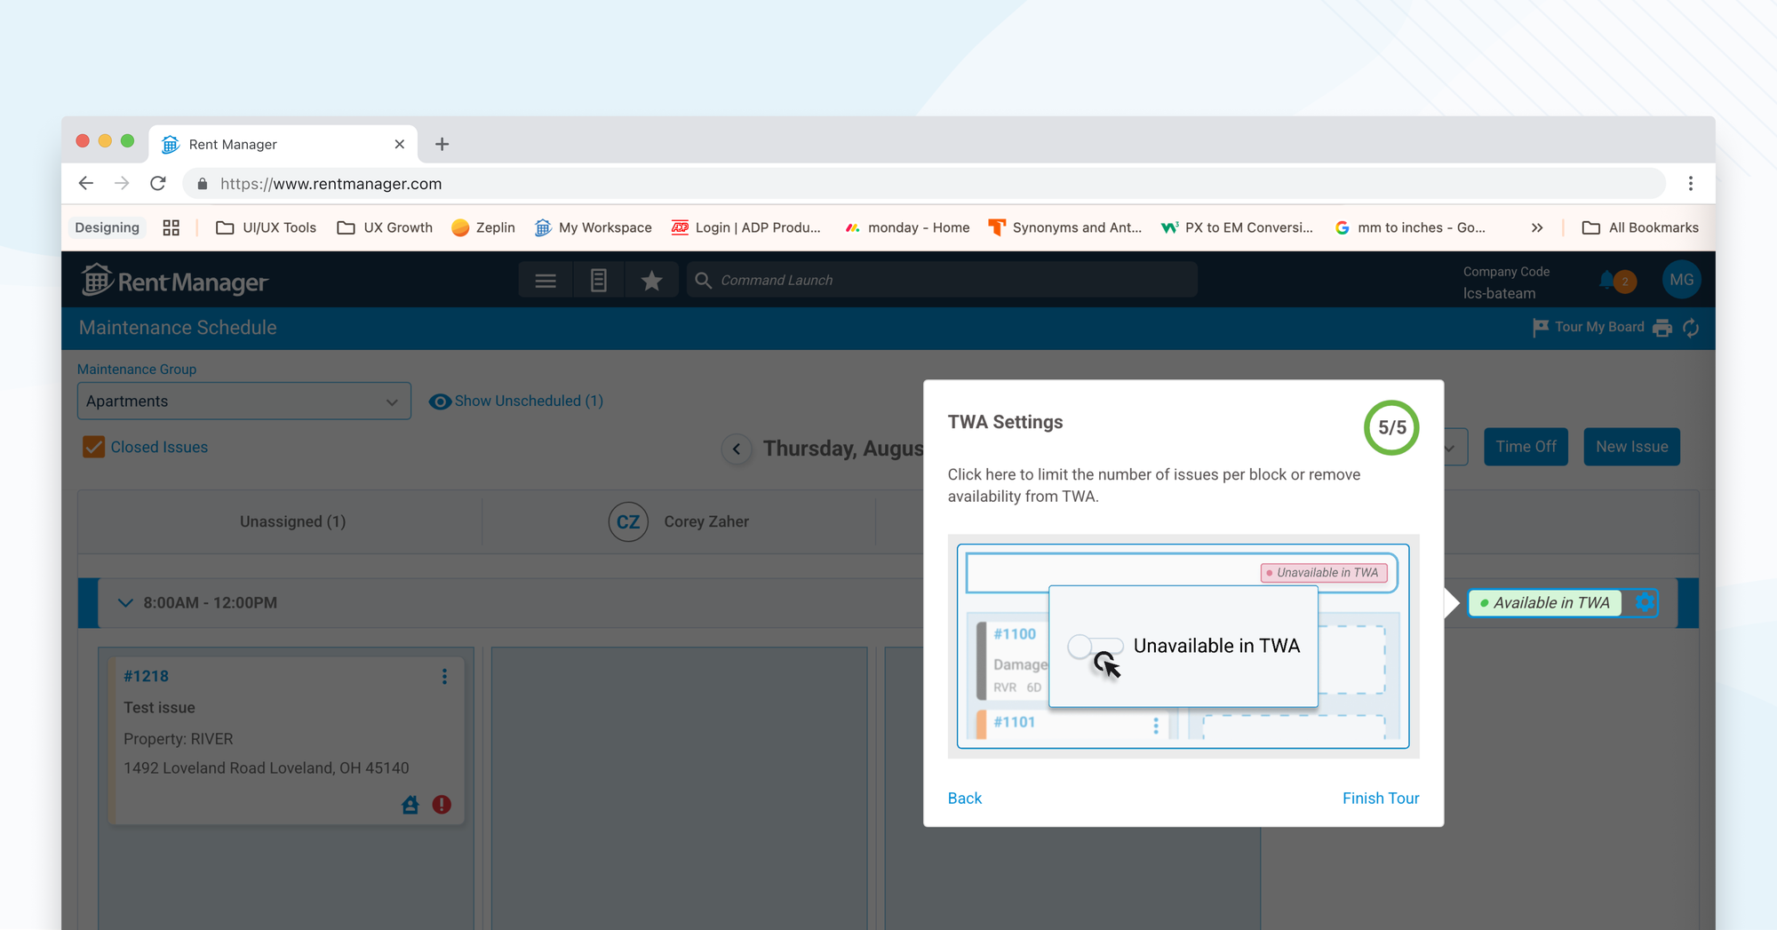Click the browser back arrow

coord(86,183)
